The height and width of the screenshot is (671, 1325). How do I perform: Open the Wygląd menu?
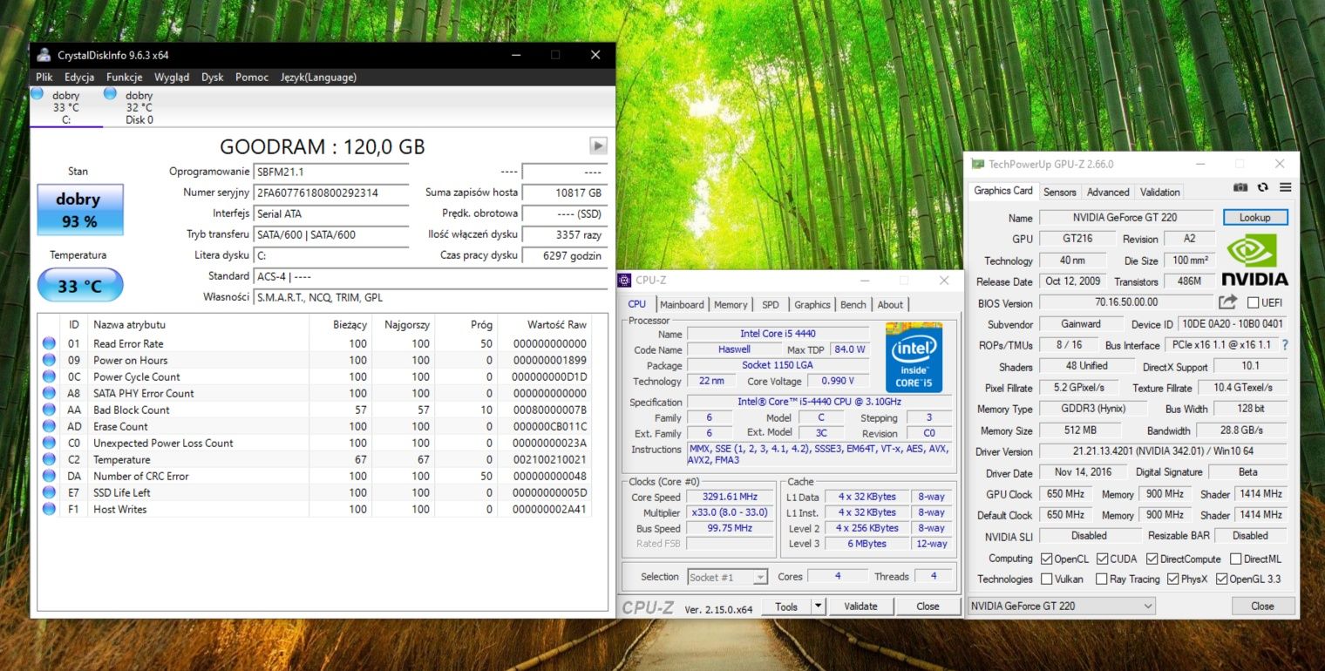click(172, 77)
